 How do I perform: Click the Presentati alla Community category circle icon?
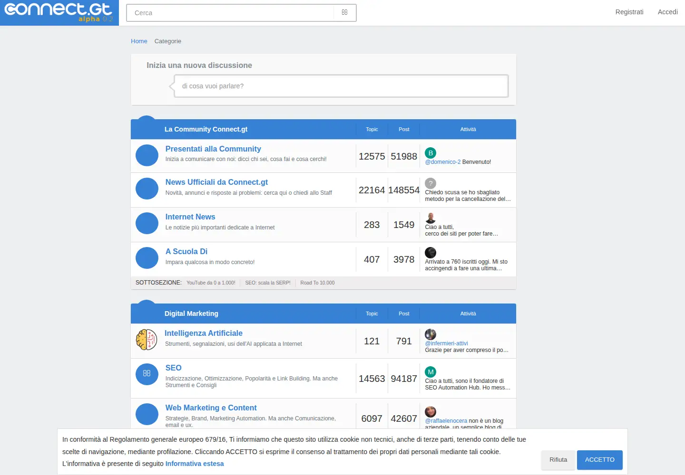147,155
